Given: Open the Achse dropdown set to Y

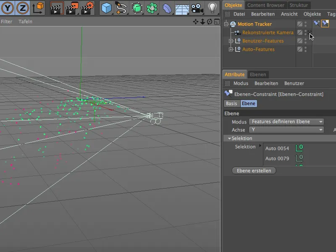Looking at the screenshot, I should point(286,130).
